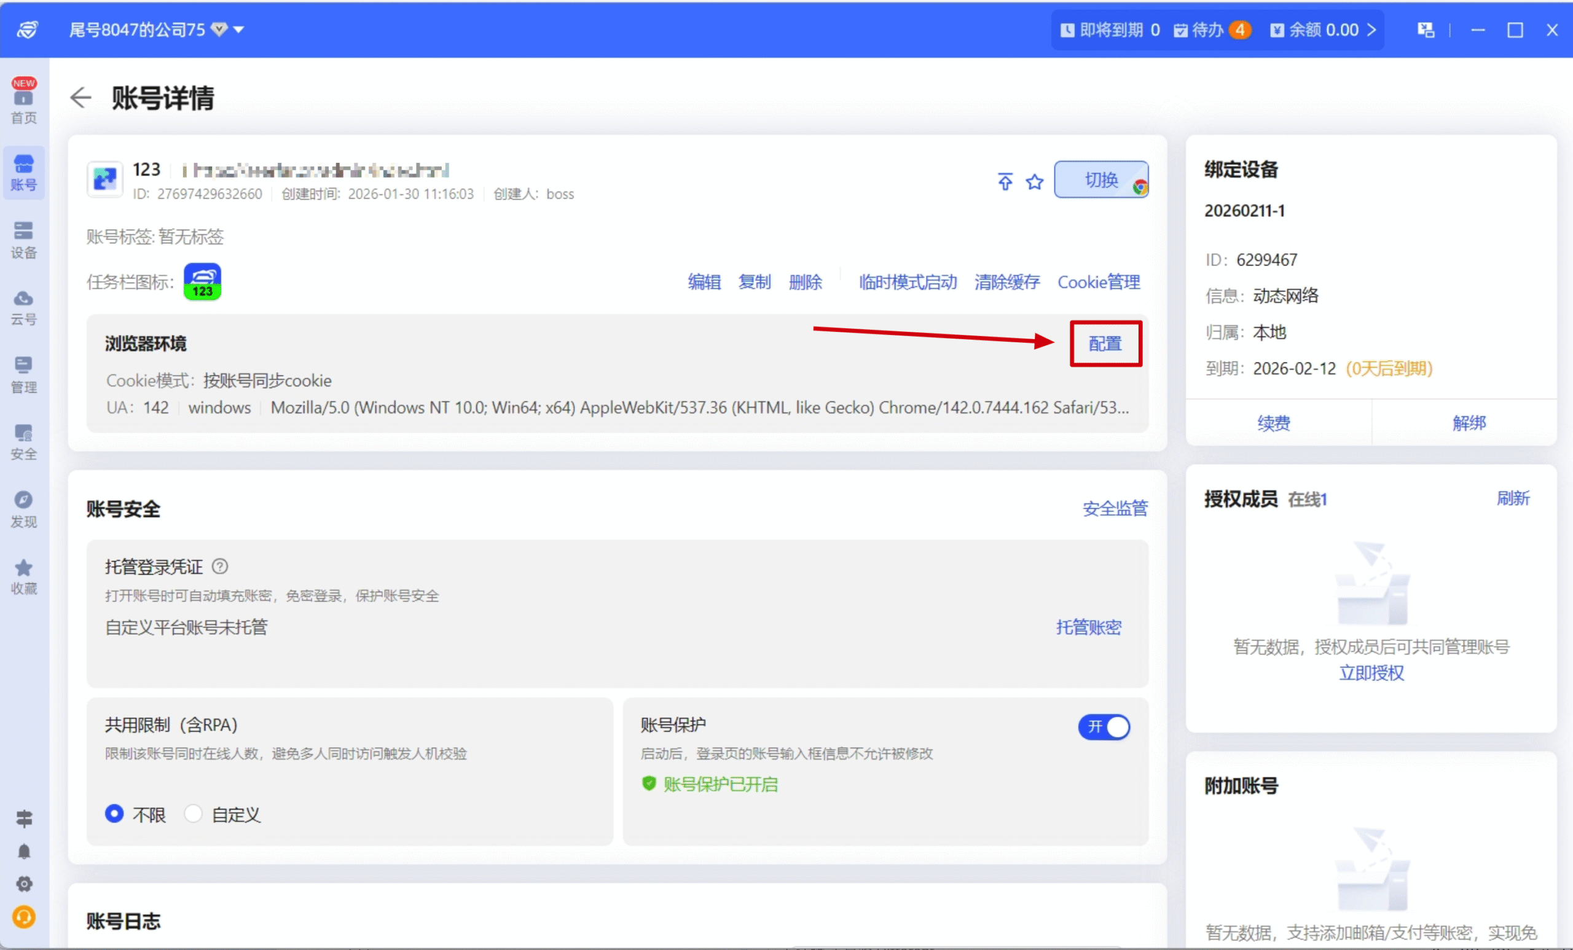Click the Cookie管理 link
This screenshot has width=1573, height=950.
coord(1098,281)
